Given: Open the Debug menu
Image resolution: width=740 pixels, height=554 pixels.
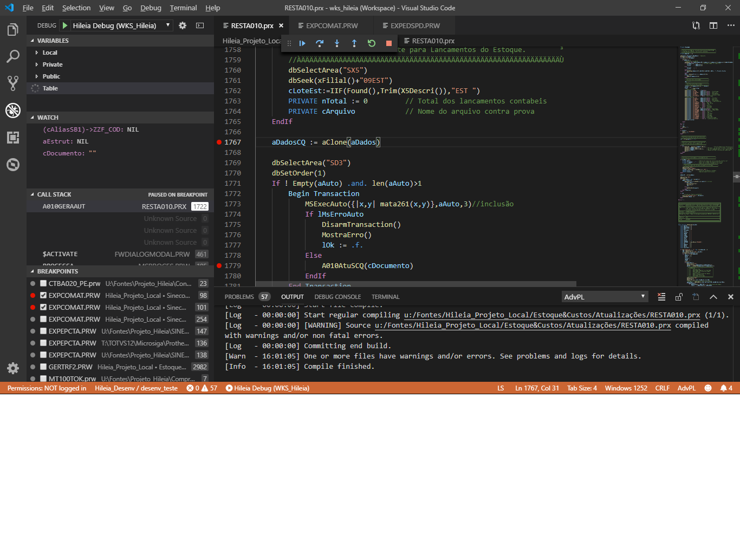Looking at the screenshot, I should pos(151,8).
